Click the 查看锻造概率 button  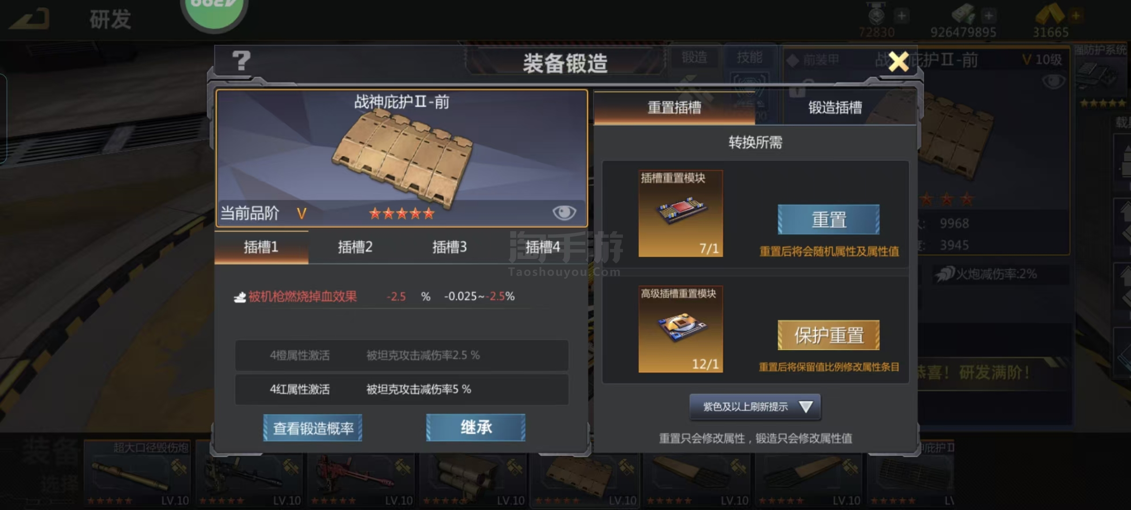(313, 427)
